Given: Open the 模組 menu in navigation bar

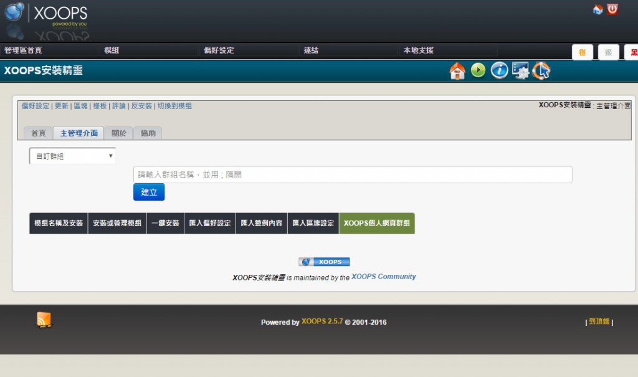Looking at the screenshot, I should pos(112,50).
